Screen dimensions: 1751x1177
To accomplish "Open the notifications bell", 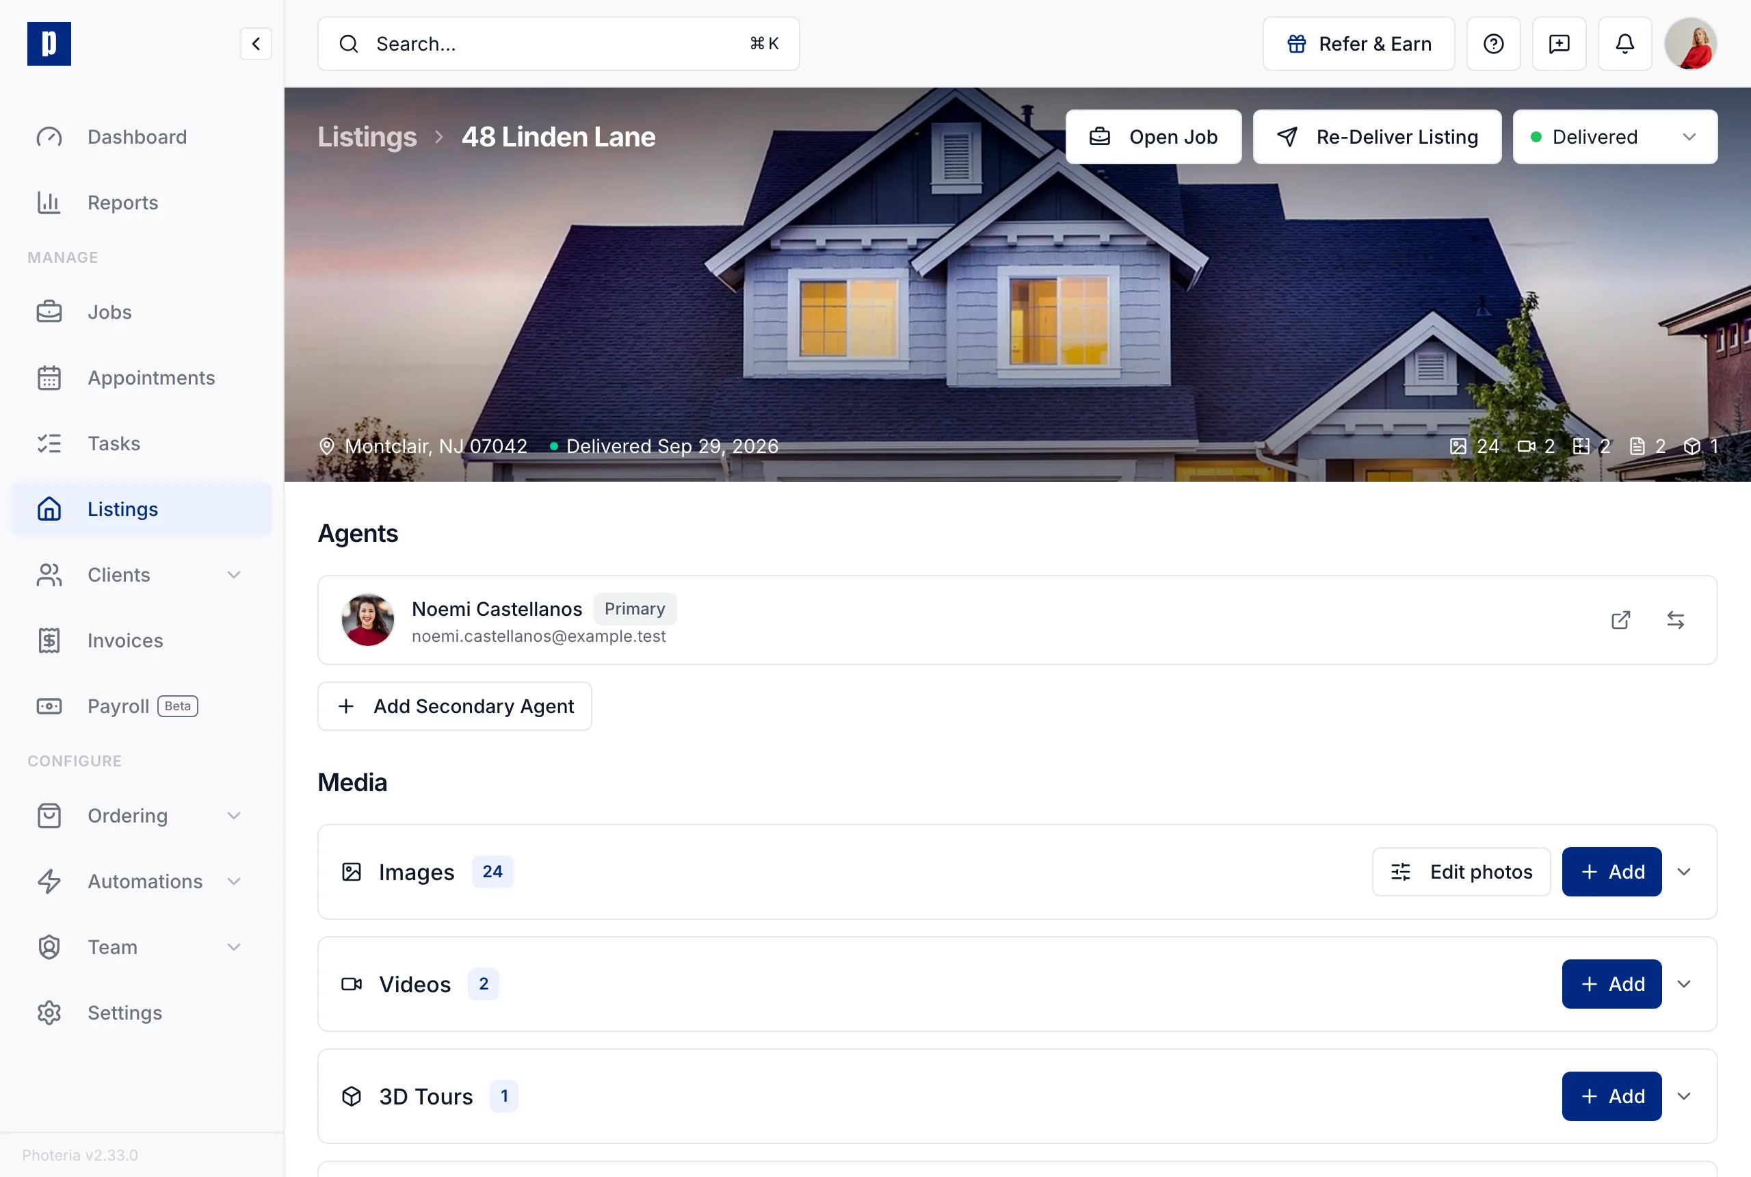I will click(1624, 44).
